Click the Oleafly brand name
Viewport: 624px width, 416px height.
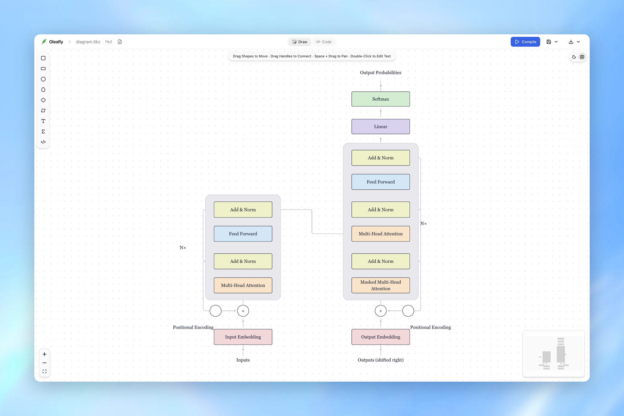(x=56, y=42)
